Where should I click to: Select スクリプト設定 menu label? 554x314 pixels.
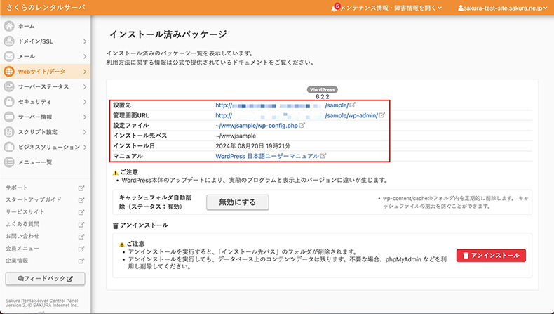click(38, 132)
